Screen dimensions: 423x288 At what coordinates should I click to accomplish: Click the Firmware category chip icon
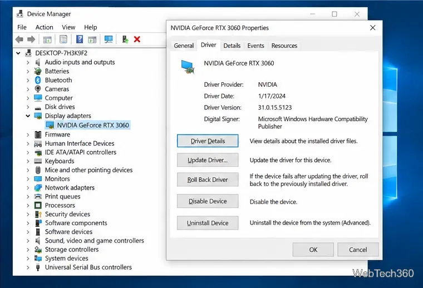point(38,135)
